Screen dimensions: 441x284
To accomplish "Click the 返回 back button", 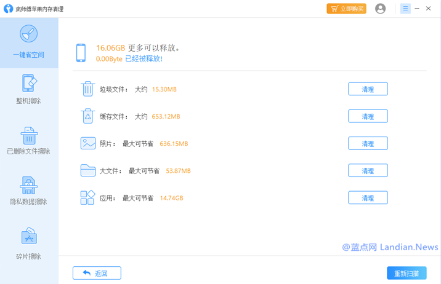I will [97, 273].
